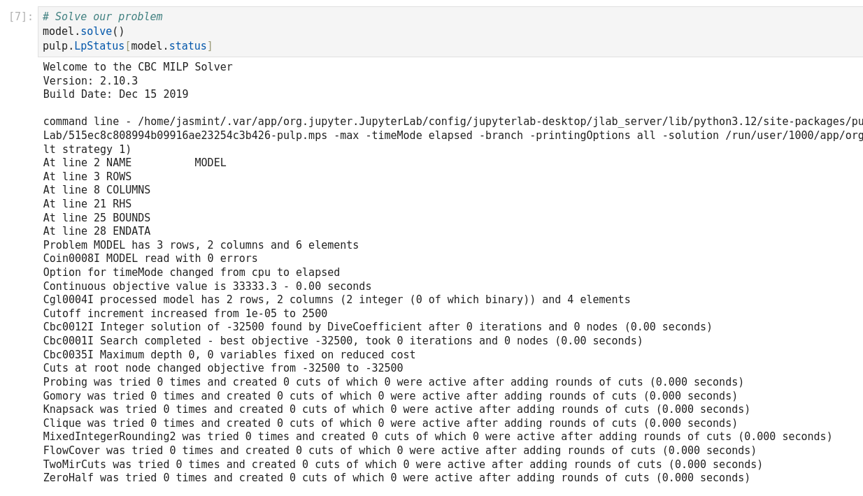Click the "MixedIntegerRounding2 was tried" output line
Image resolution: width=863 pixels, height=496 pixels.
point(438,437)
